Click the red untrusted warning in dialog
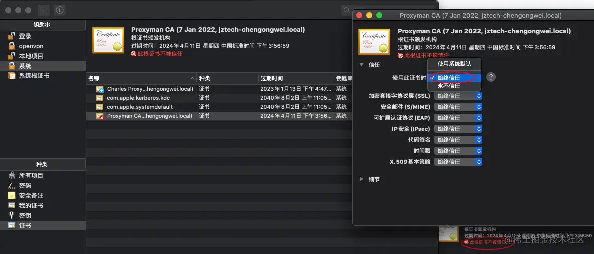Viewport: 594px width, 254px height. [423, 55]
